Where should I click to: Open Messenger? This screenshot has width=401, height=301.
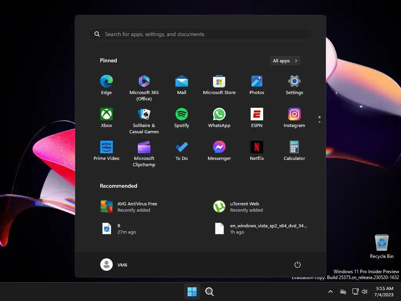[x=219, y=151]
